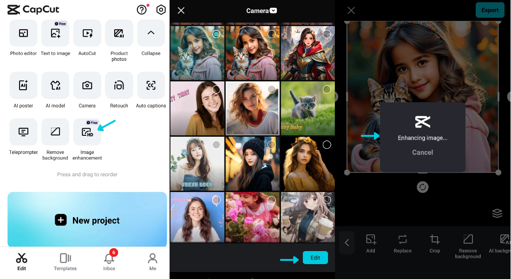Select the red-caped warrior girl photo circle
The width and height of the screenshot is (511, 279).
coord(327,34)
